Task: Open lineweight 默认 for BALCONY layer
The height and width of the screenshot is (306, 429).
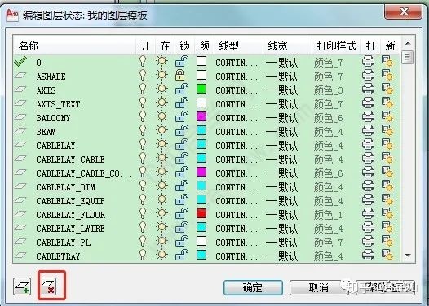Action: click(x=281, y=118)
